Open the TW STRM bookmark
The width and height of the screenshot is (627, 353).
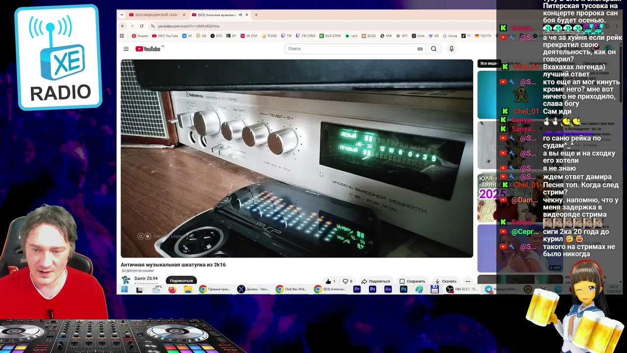click(x=306, y=36)
